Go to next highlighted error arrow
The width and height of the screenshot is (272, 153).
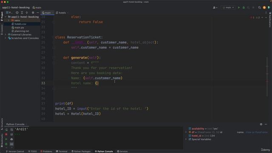coord(266,17)
